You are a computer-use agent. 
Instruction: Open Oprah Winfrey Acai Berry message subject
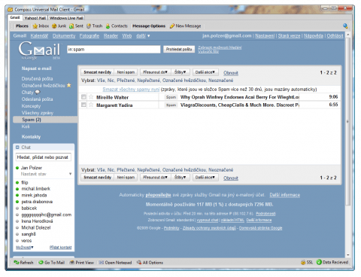click(x=240, y=97)
